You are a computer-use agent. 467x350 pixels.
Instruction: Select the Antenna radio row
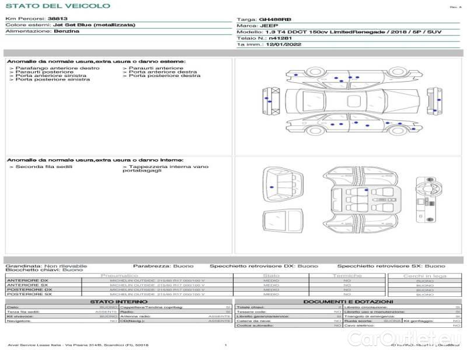click(x=176, y=316)
